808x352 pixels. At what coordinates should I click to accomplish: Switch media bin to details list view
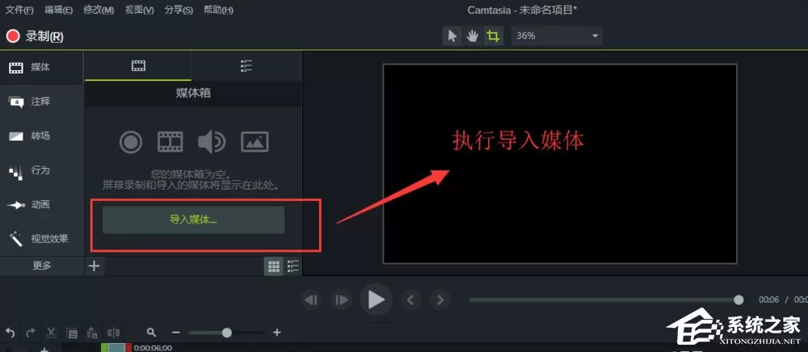292,266
